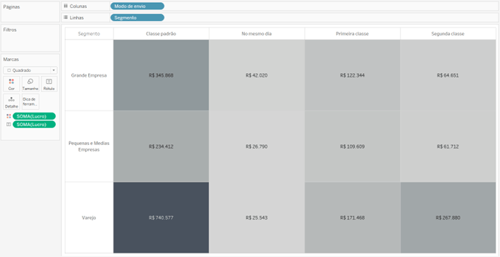Select the R$ 171.468 cell
The image size is (500, 257).
[x=353, y=218]
